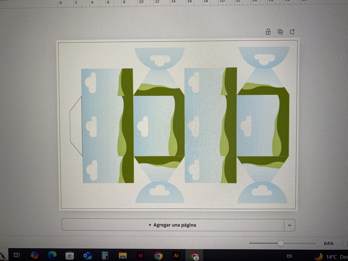Viewport: 348px width, 261px height.
Task: Launch Microsoft Edge from the taskbar
Action: tap(52, 255)
